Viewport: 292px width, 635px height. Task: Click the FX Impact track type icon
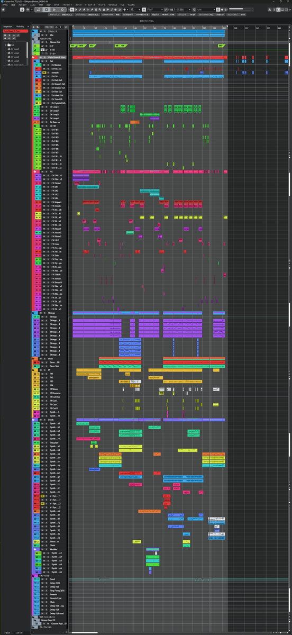pos(38,202)
